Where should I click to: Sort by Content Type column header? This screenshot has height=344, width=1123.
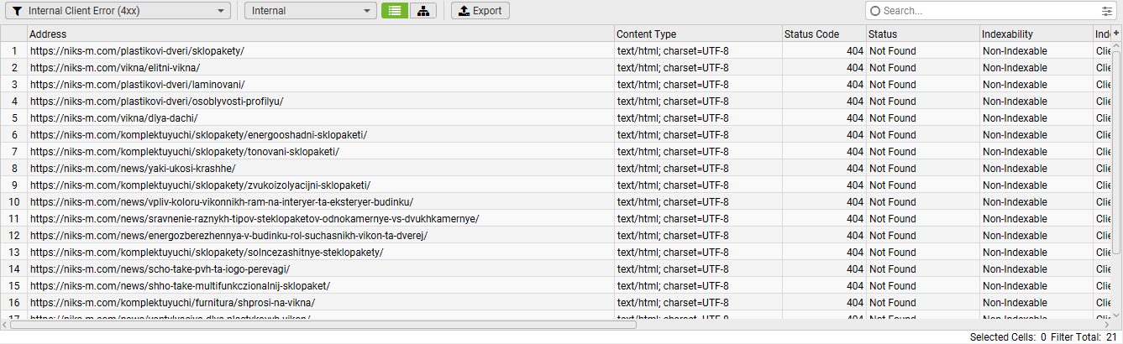pyautogui.click(x=697, y=34)
